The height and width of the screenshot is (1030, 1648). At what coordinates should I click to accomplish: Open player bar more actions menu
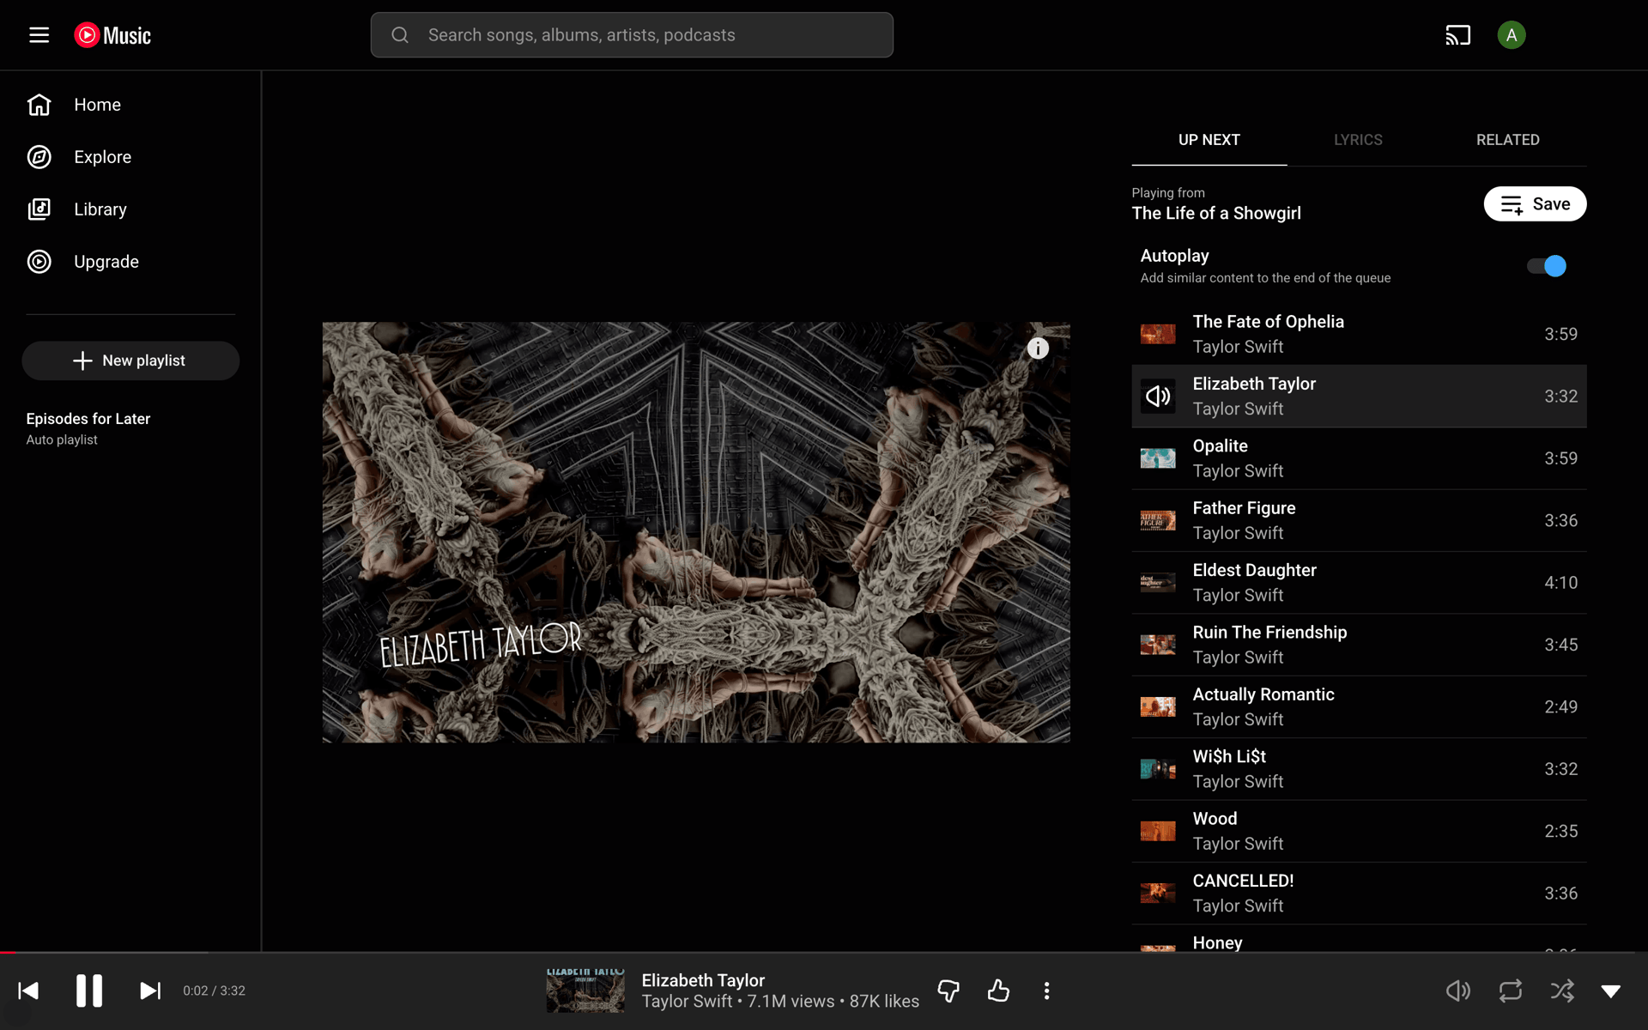click(1046, 991)
